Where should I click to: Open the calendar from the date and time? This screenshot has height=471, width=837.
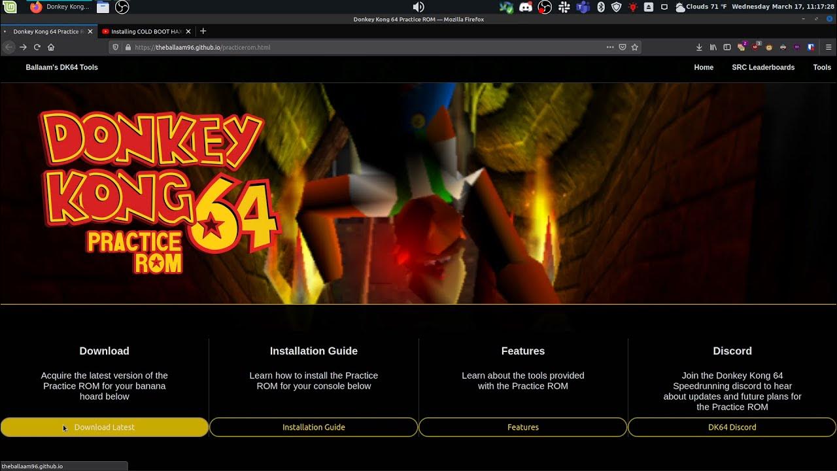pyautogui.click(x=783, y=7)
